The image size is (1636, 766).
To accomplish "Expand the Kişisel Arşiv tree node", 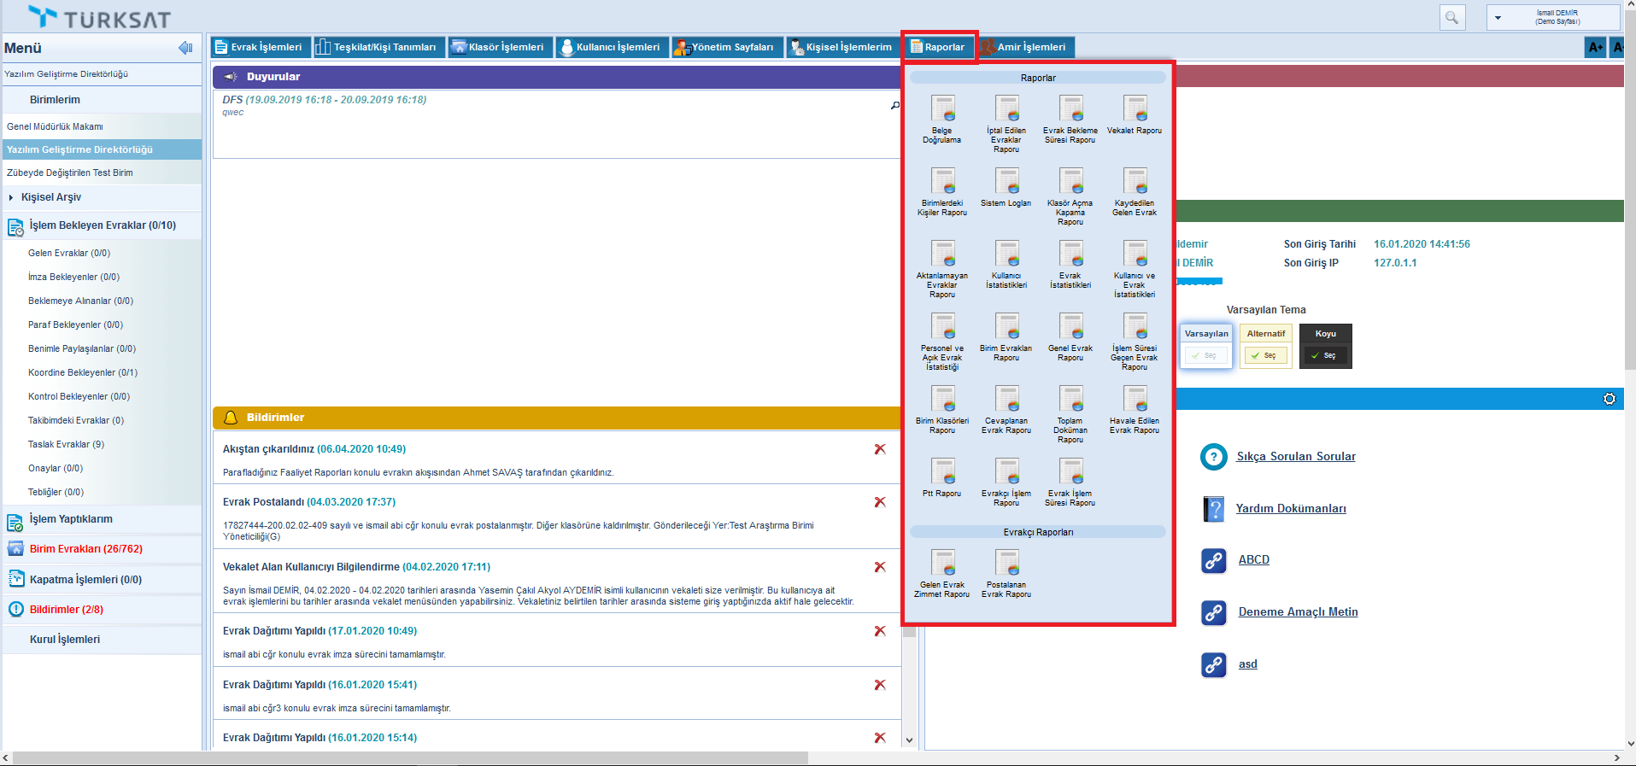I will (11, 197).
